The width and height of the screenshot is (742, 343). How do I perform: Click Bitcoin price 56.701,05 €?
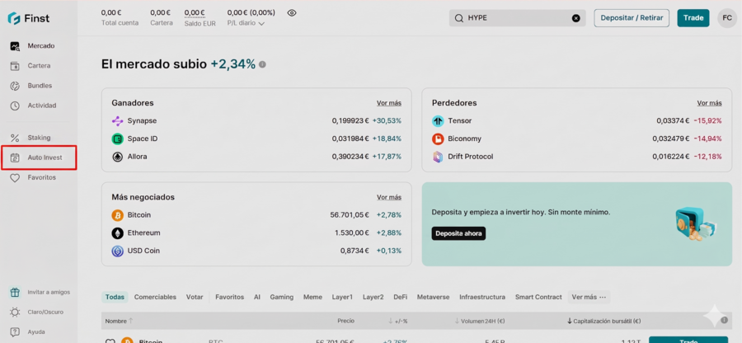[x=350, y=215]
